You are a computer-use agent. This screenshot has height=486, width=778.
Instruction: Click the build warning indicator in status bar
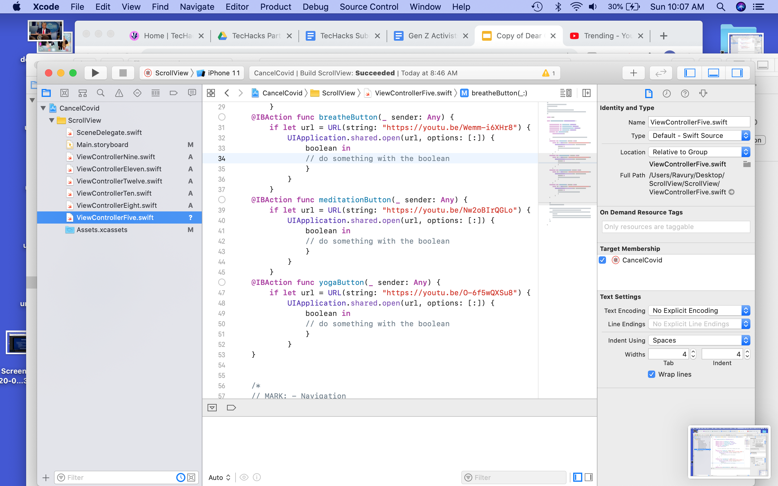[549, 73]
